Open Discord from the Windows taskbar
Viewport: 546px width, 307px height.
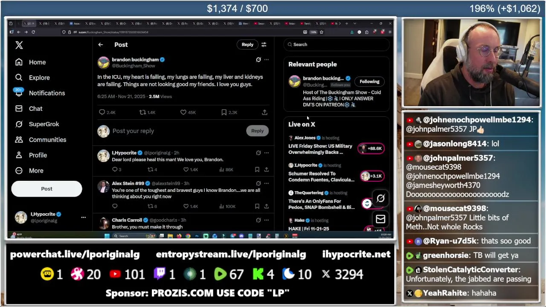pyautogui.click(x=241, y=236)
